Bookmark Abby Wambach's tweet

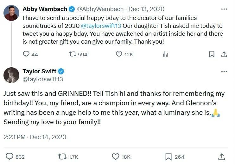(x=212, y=54)
